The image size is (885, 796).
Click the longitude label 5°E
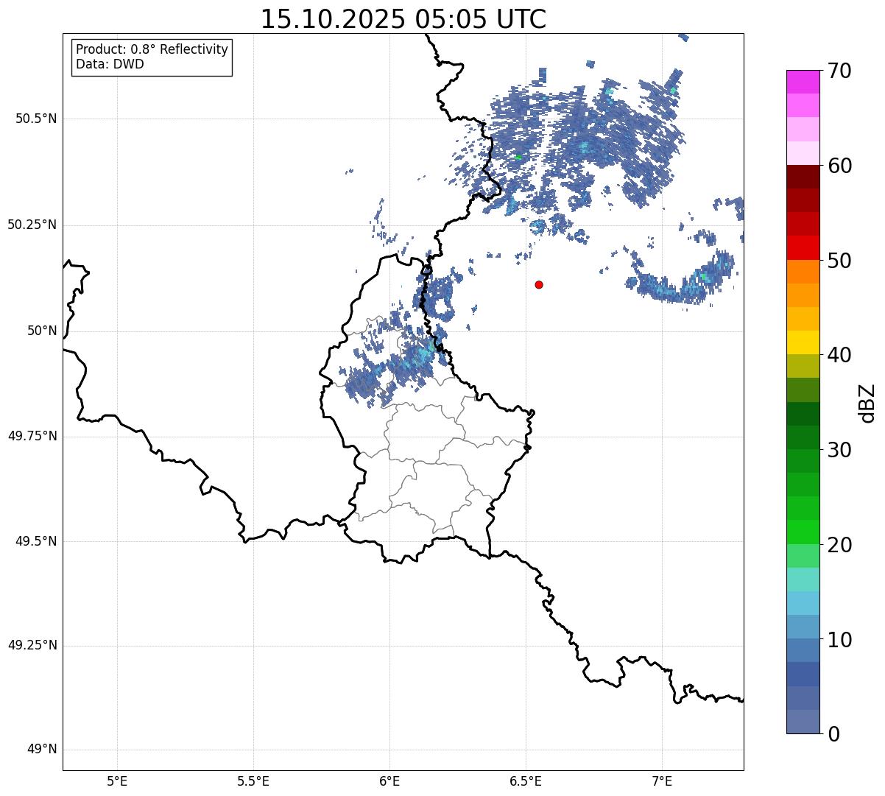117,781
